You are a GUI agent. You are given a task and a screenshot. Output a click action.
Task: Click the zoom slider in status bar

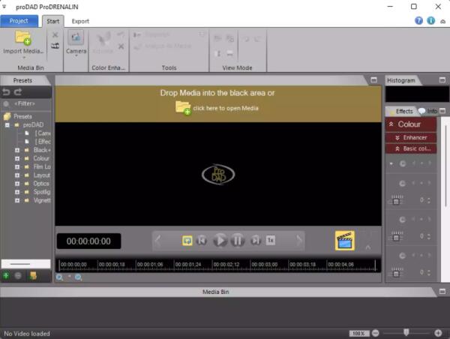click(x=406, y=332)
